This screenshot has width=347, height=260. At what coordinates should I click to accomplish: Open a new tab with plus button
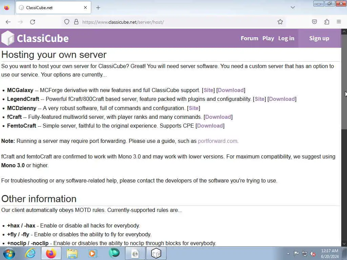point(98,8)
